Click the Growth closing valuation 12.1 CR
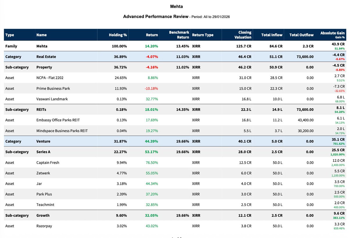Image resolution: width=349 pixels, height=238 pixels. tap(245, 216)
